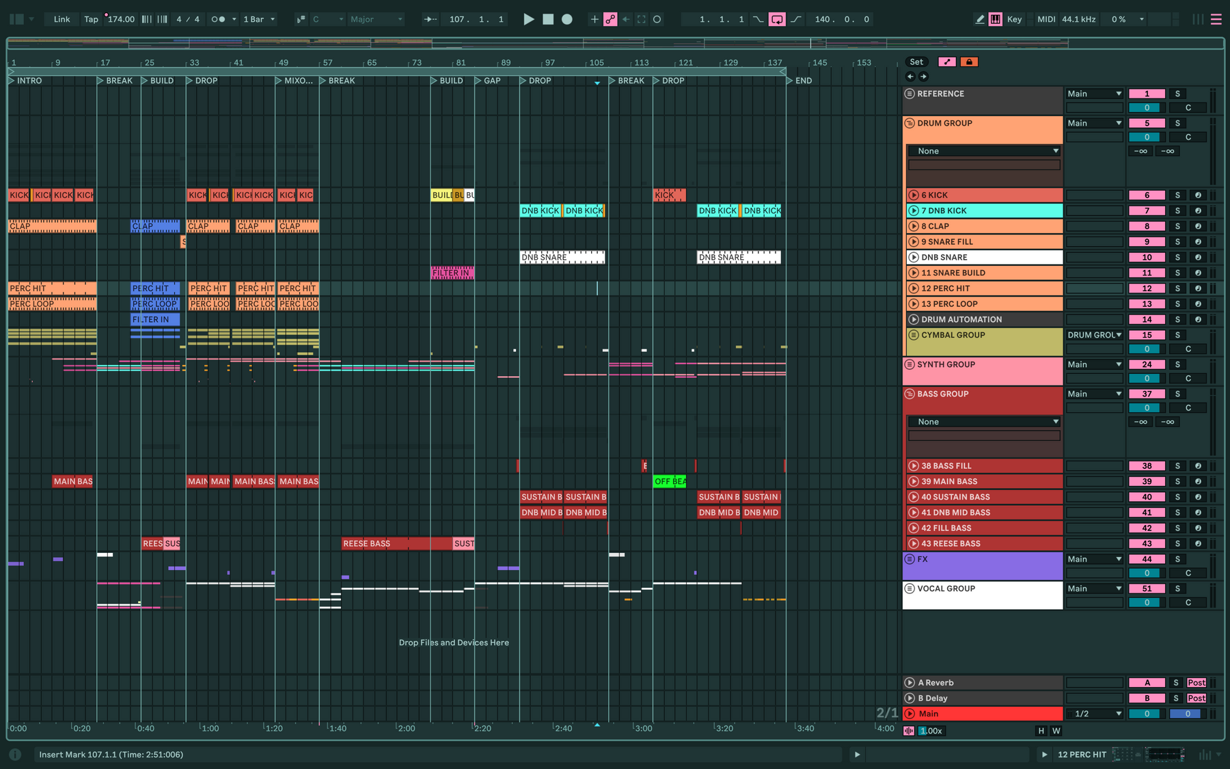Toggle the Automation Arm link icon
This screenshot has width=1230, height=769.
point(610,19)
